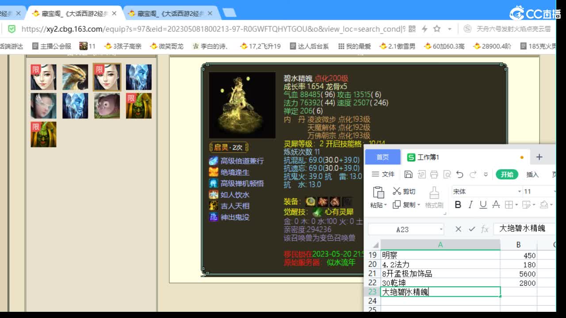Click the Save icon in WPS toolbar
The width and height of the screenshot is (566, 318).
click(409, 174)
